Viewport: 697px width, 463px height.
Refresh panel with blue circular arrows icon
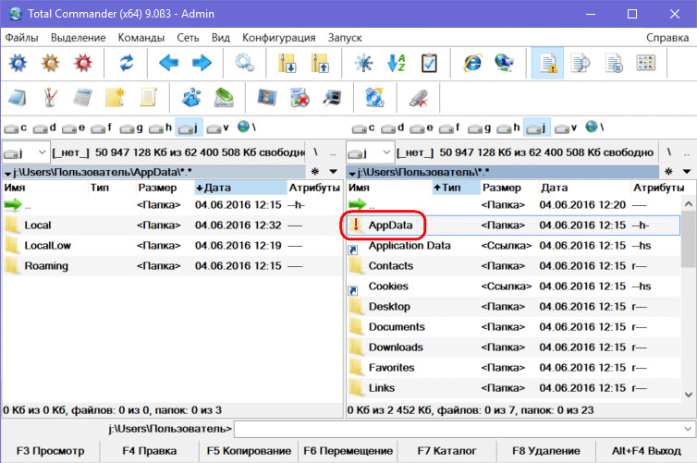point(127,63)
